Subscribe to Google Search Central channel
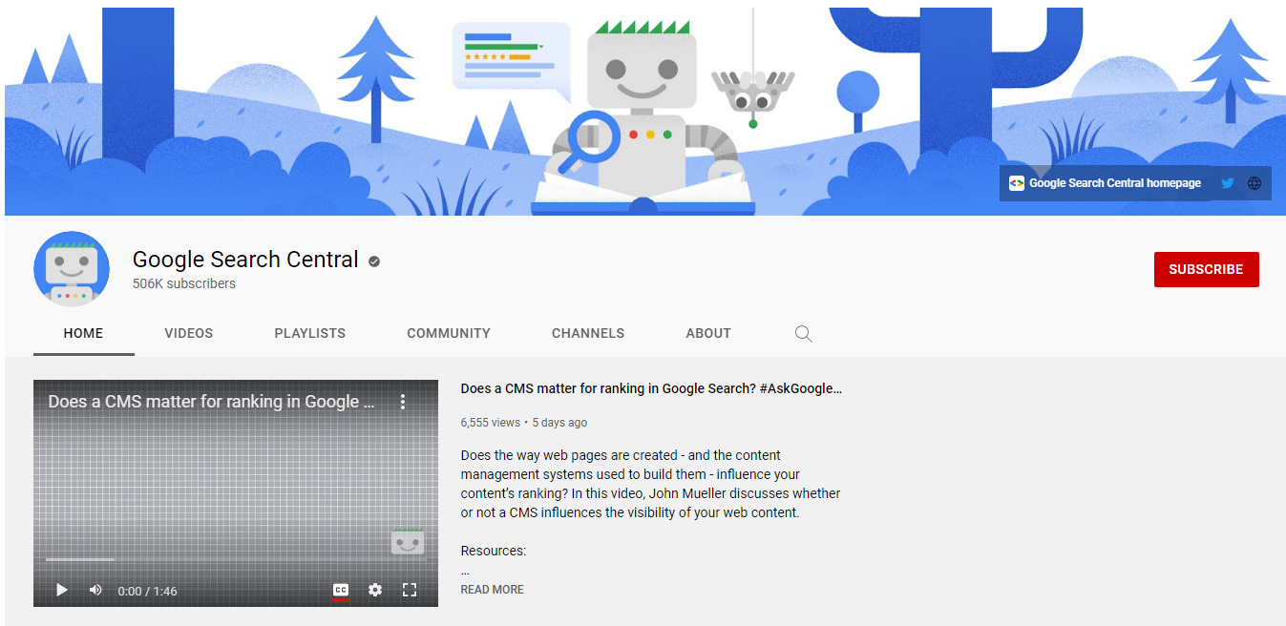The height and width of the screenshot is (626, 1286). 1206,269
